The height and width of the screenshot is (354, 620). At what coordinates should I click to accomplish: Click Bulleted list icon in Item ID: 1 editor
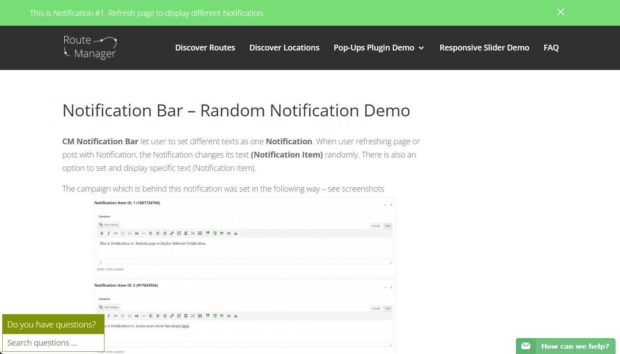tap(123, 233)
